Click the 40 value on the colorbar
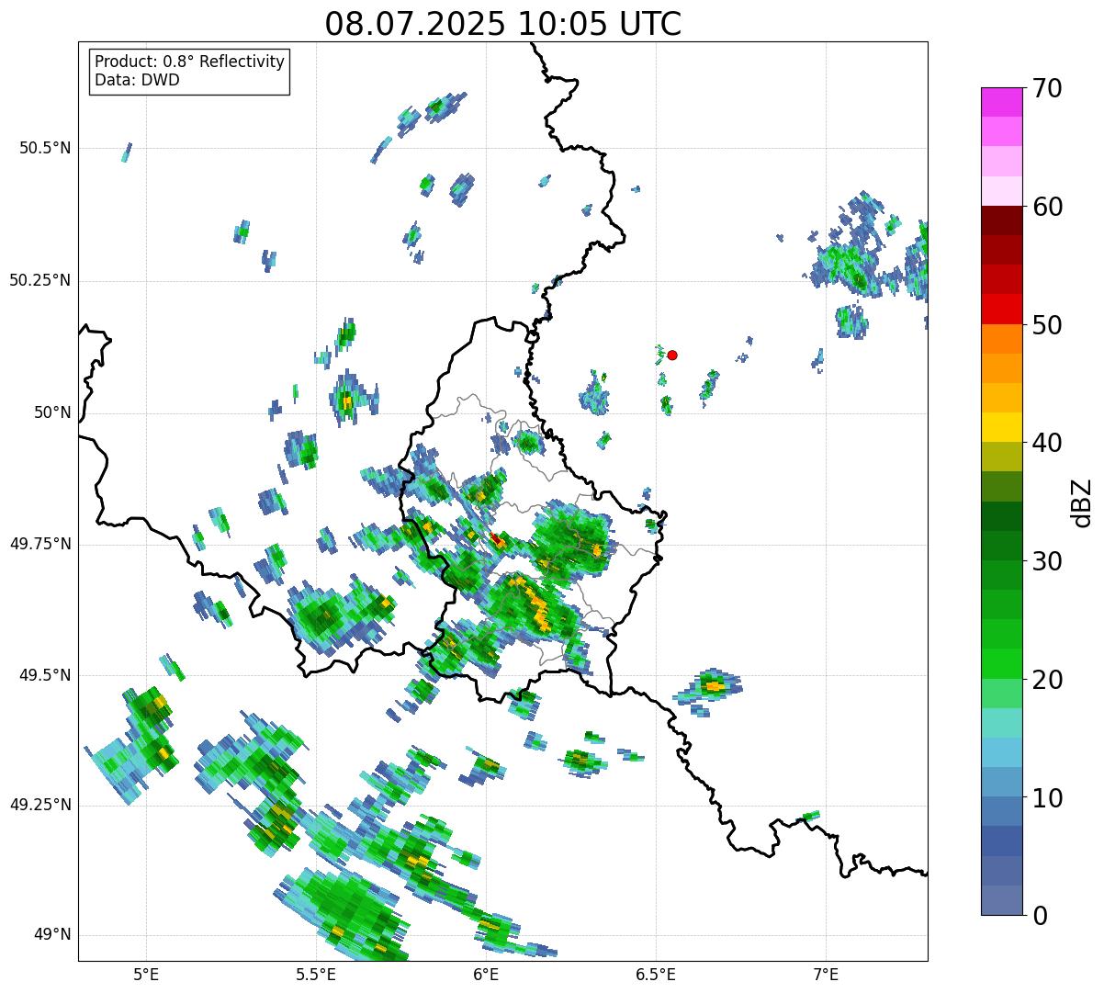Viewport: 1104px width, 993px height. click(1047, 443)
